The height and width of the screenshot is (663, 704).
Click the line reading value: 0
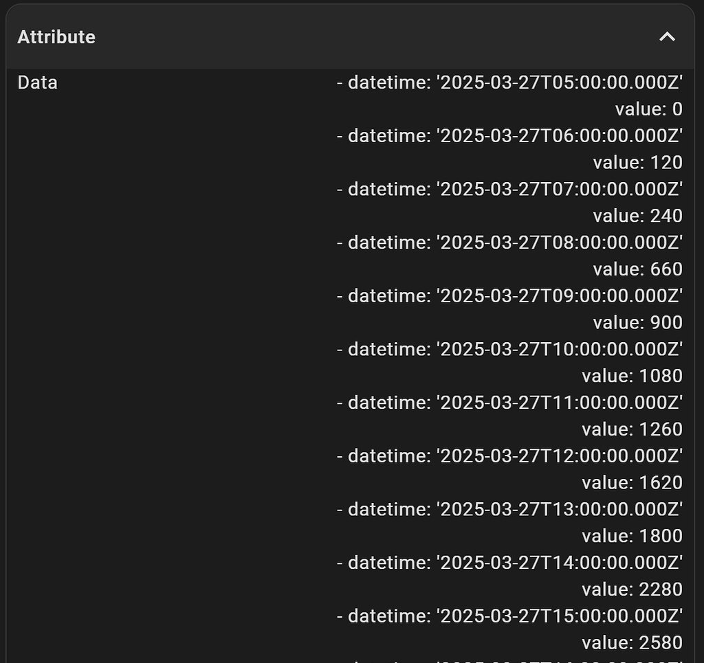coord(648,109)
